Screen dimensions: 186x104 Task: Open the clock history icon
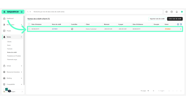(172, 12)
